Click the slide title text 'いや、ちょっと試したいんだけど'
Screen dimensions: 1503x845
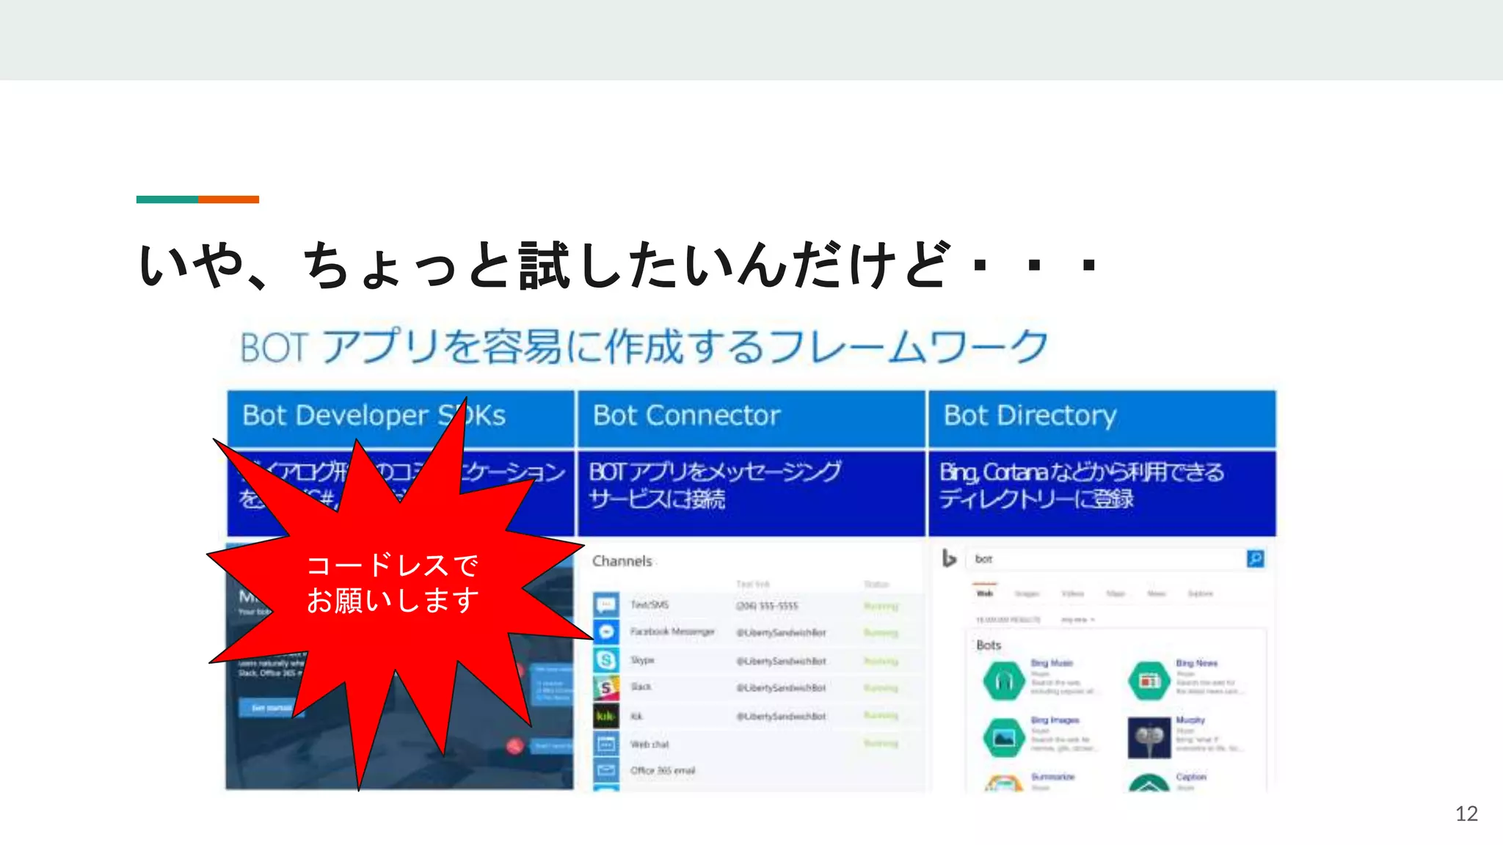pyautogui.click(x=545, y=266)
